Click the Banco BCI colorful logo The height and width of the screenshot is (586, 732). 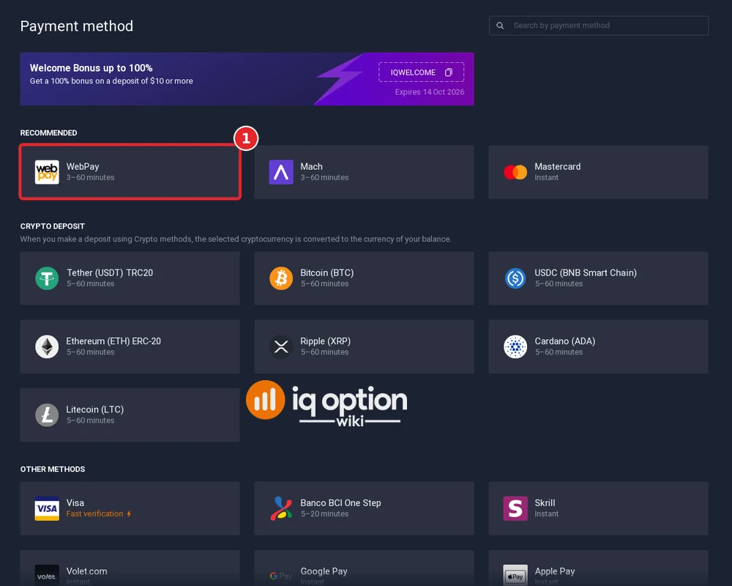pyautogui.click(x=281, y=508)
